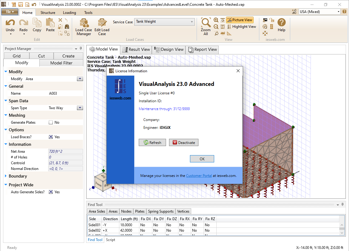Screen dimensions: 349x251
Task: Switch to the Result View tab
Action: (136, 50)
